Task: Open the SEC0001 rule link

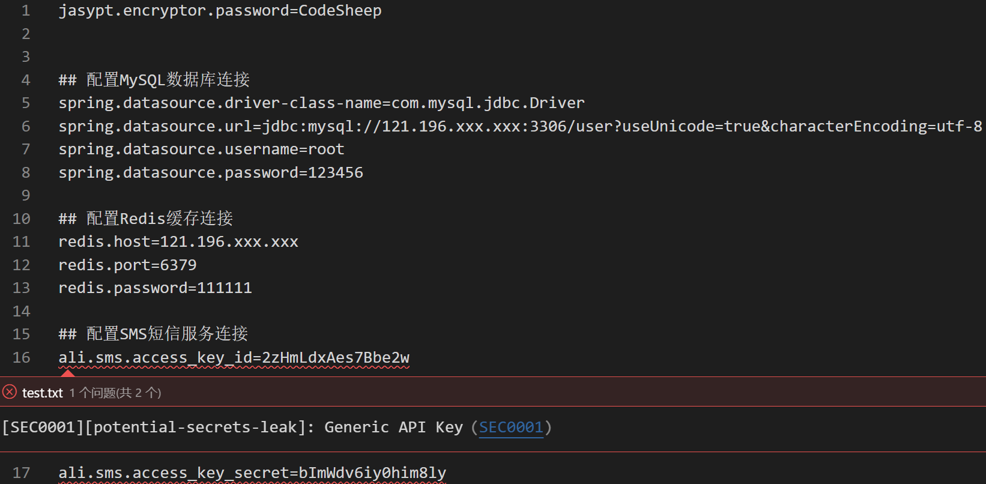Action: click(x=511, y=427)
